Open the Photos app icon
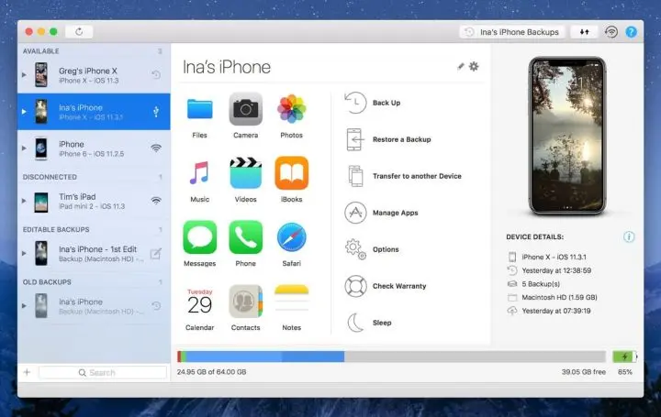Screen dimensions: 661x417 [291, 109]
